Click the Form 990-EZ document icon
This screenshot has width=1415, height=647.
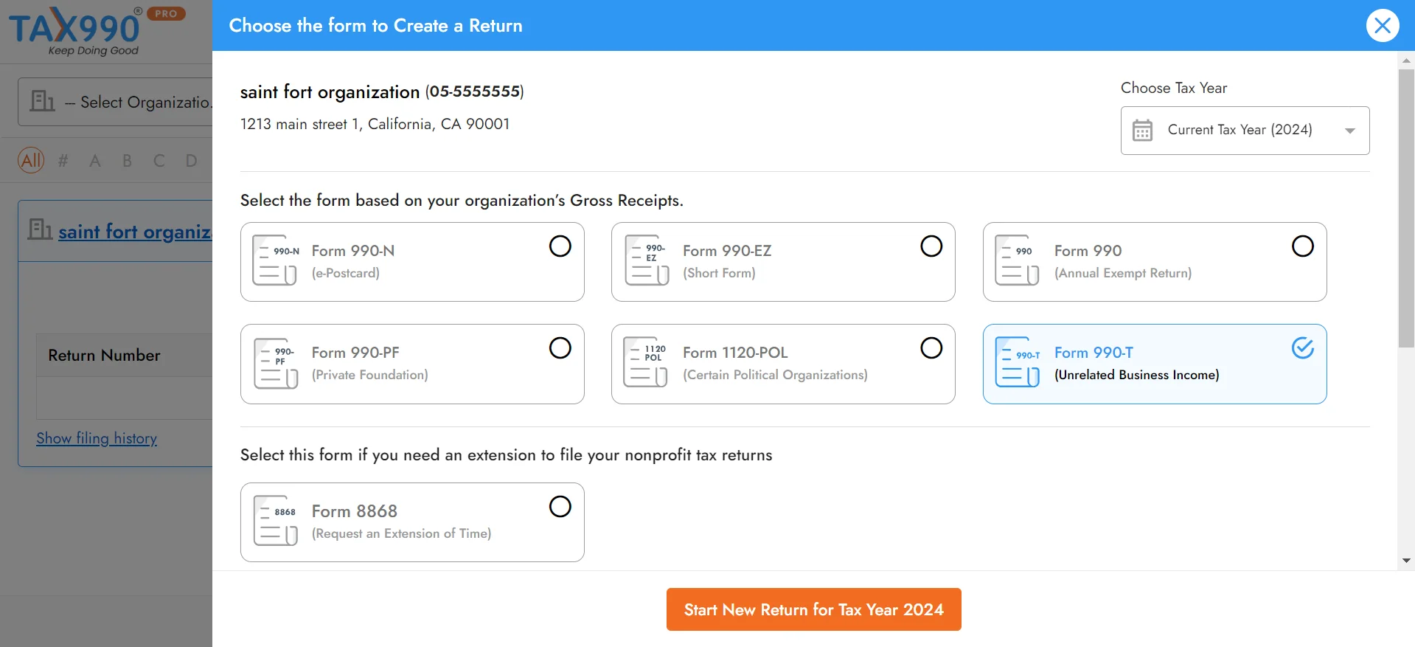click(x=647, y=260)
